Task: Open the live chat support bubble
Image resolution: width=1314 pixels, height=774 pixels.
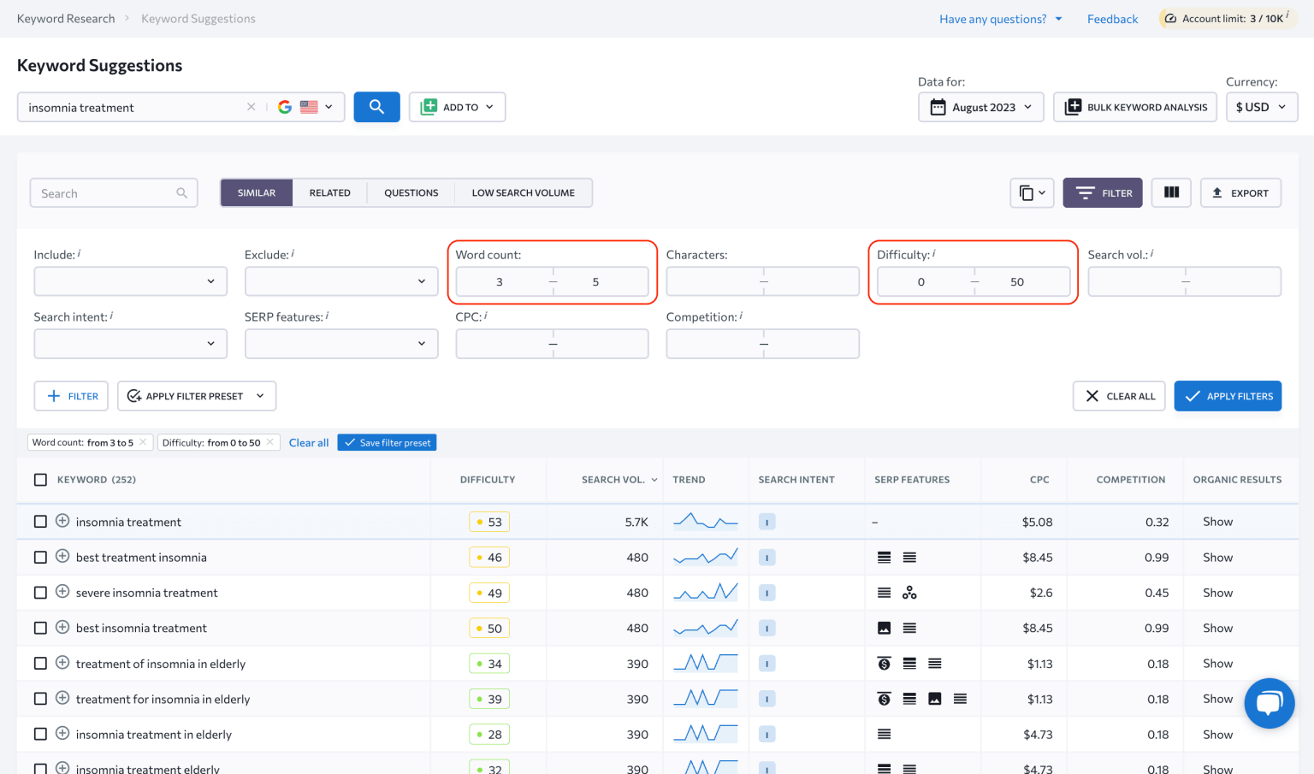Action: point(1270,703)
